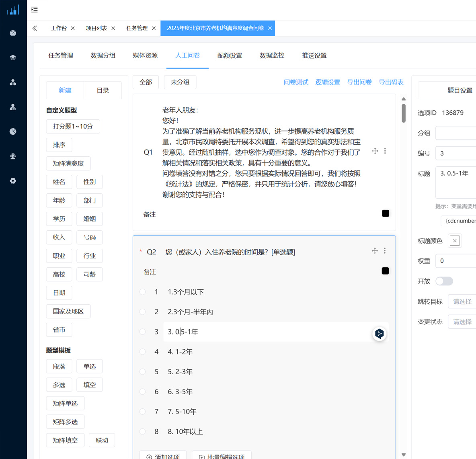476x459 pixels.
Task: Open the three-dot menu for Q1
Action: (x=385, y=151)
